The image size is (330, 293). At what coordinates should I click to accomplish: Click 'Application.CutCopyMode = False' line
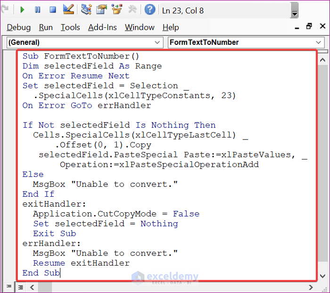pos(116,214)
